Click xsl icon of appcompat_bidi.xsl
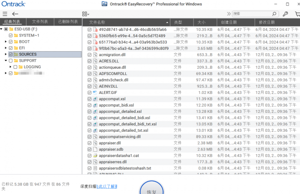Viewport: 300px width, 194px height. (x=95, y=105)
